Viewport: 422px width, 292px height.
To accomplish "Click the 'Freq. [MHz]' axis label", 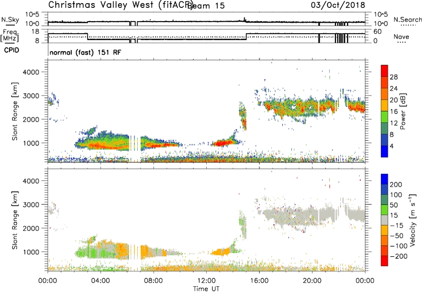I will [x=10, y=35].
